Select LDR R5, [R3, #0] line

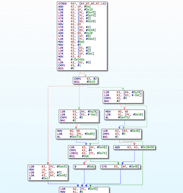tap(74, 48)
